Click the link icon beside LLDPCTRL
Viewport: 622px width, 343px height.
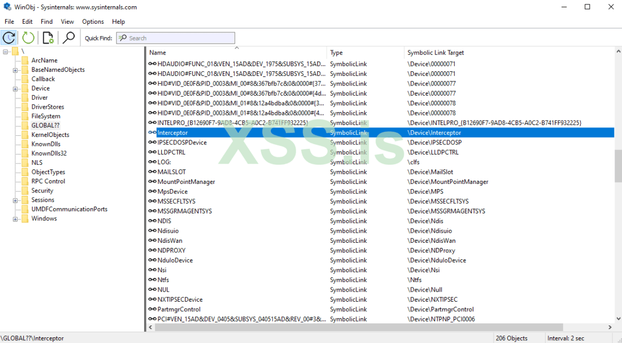tap(152, 152)
